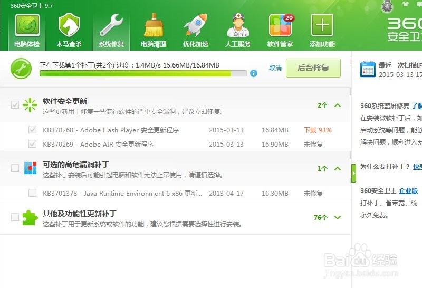Click the medal icon in title bar
The height and width of the screenshot is (288, 422).
tap(387, 6)
